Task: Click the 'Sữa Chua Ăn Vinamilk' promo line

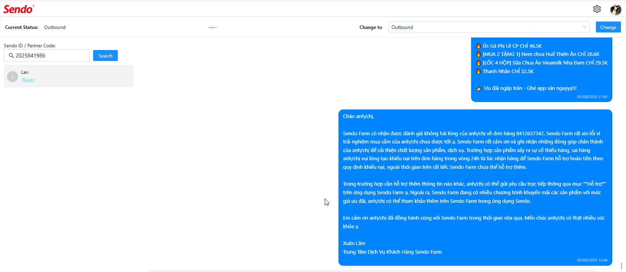Action: coord(542,63)
